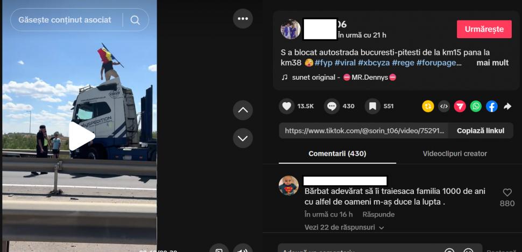This screenshot has width=522, height=252.
Task: Share to Facebook
Action: [x=492, y=106]
